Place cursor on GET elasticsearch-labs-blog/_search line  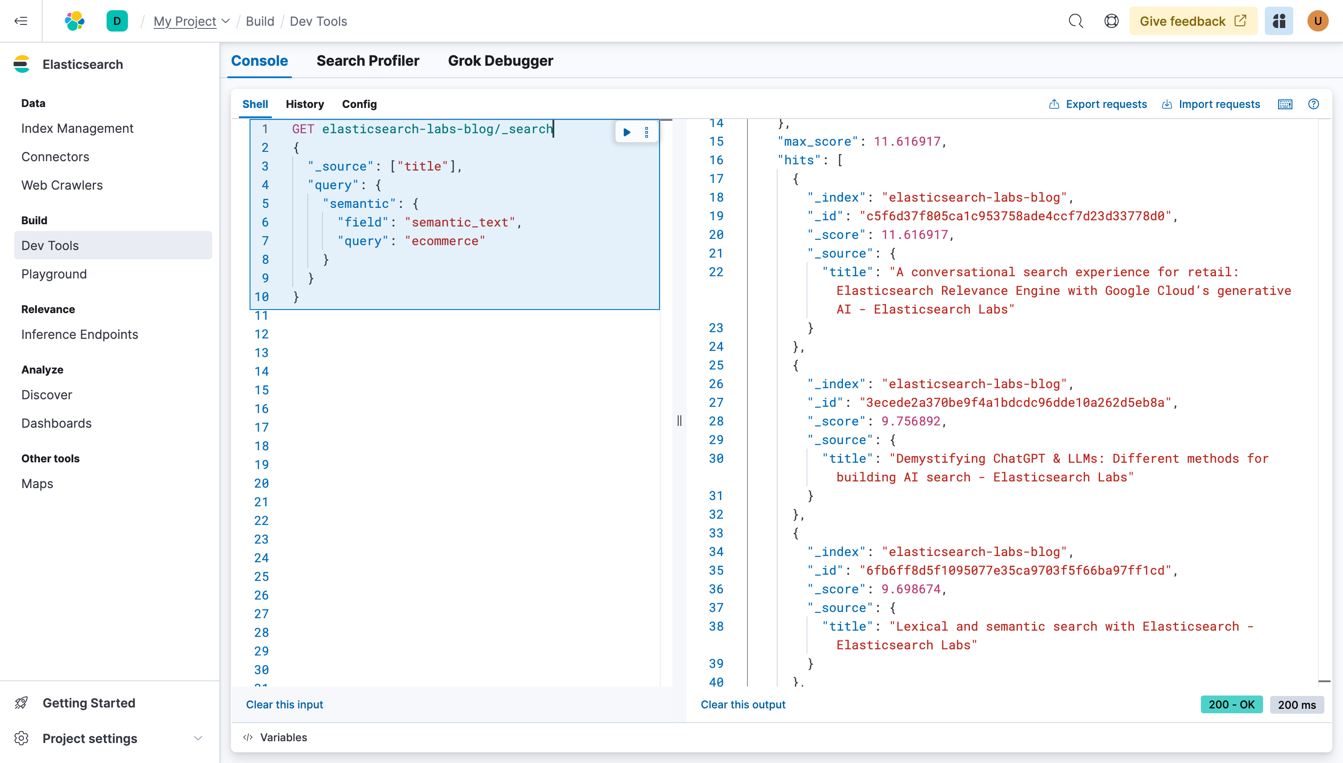tap(422, 129)
